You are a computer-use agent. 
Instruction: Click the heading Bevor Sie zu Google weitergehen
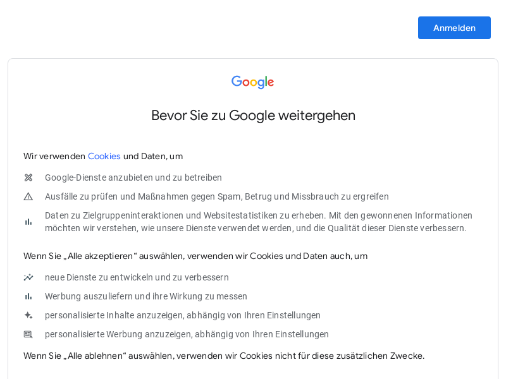pyautogui.click(x=254, y=116)
